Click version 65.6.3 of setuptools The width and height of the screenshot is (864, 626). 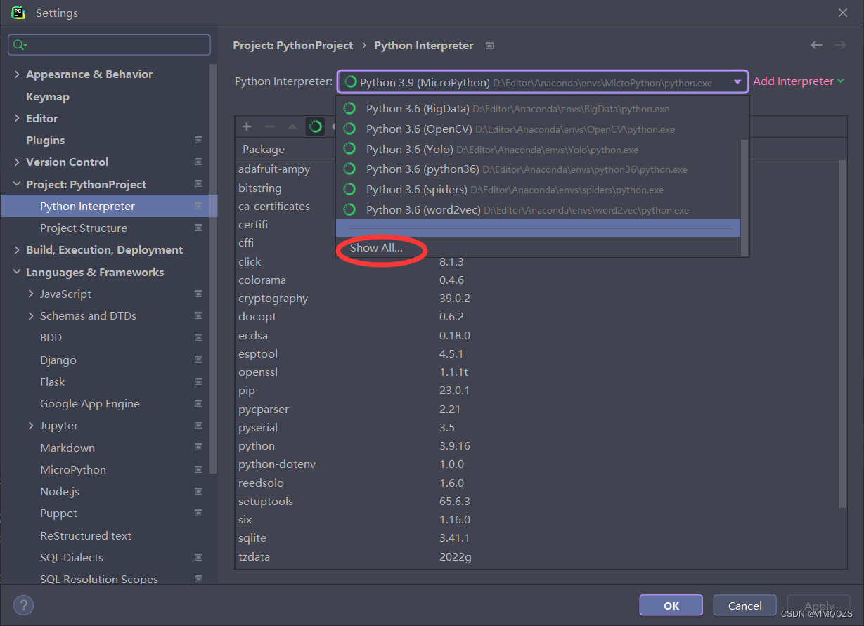point(455,502)
